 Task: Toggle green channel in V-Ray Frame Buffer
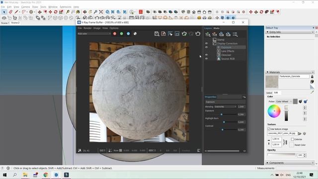[121, 34]
